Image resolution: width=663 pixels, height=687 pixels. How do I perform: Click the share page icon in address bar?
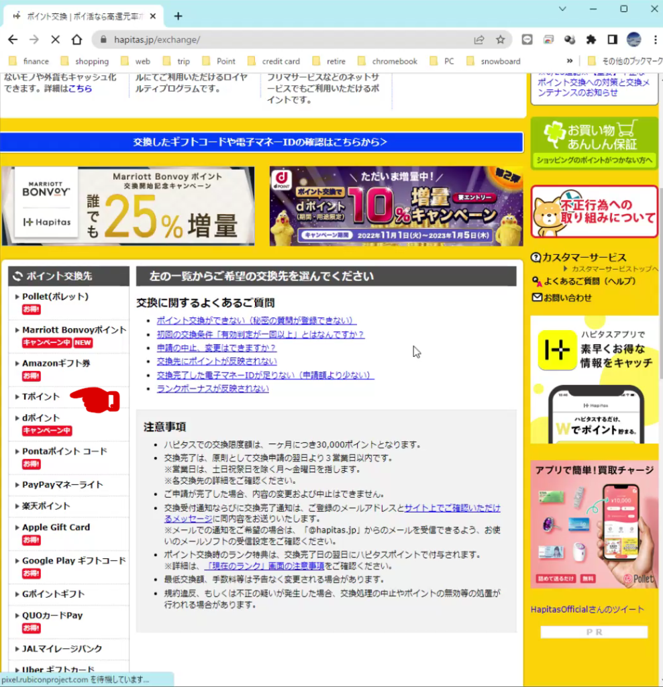point(479,40)
